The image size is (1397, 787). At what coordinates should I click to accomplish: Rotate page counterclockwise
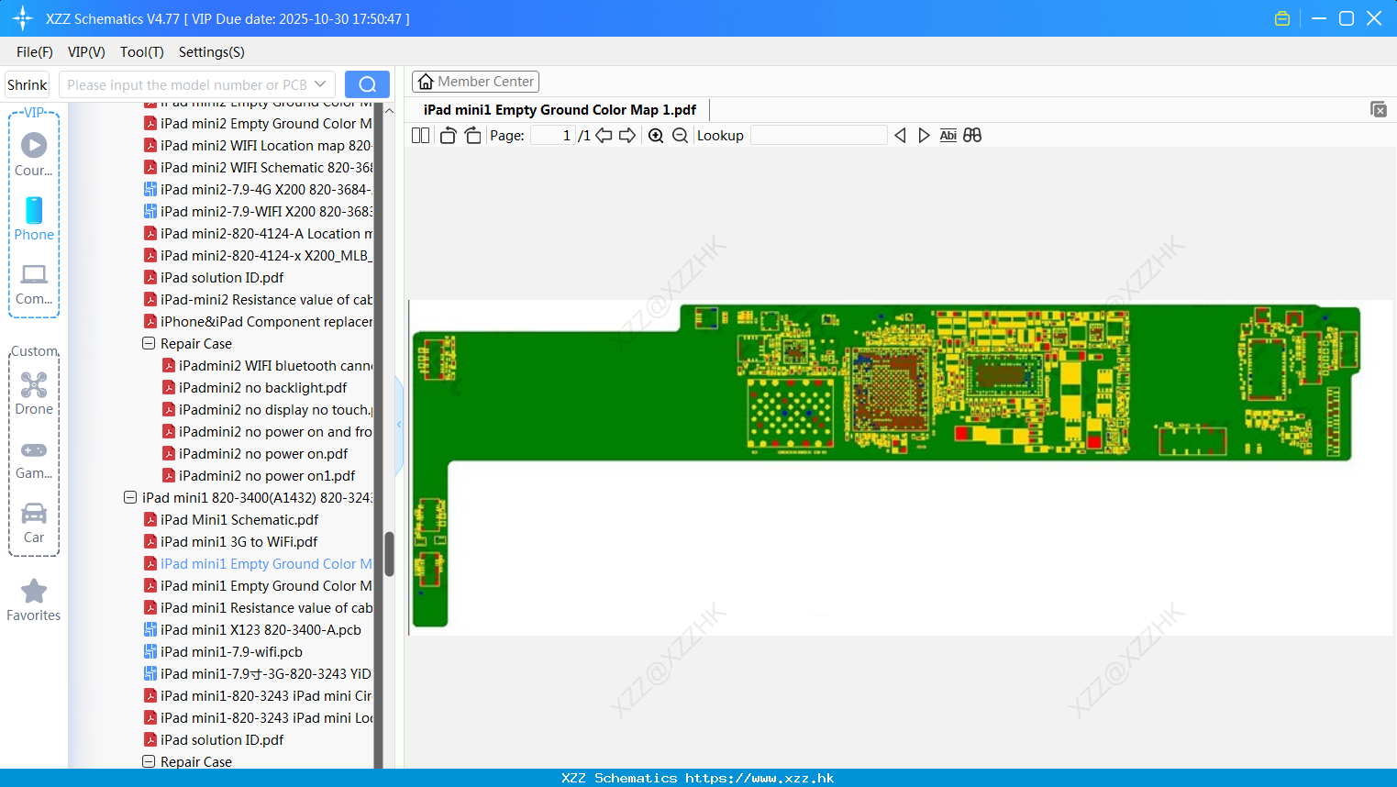click(448, 135)
